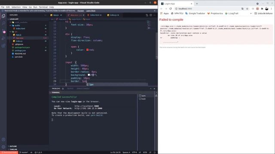The height and width of the screenshot is (154, 275).
Task: Bookmark this page with the star icon
Action: [x=247, y=9]
